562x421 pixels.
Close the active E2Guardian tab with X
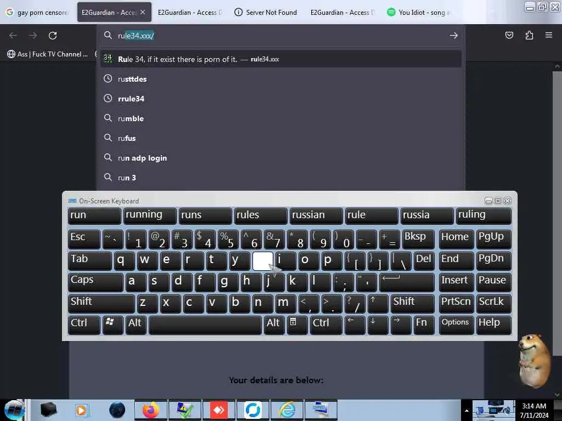point(143,12)
